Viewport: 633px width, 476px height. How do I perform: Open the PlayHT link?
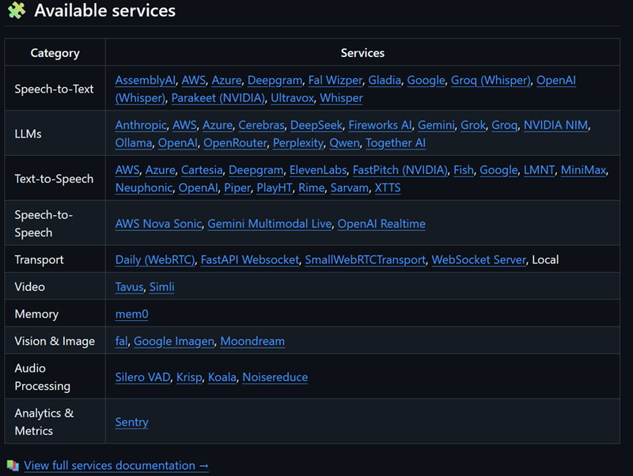[275, 187]
